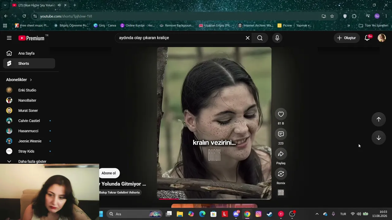Open Chrome tab search dropdown
This screenshot has width=392, height=220.
5,5
